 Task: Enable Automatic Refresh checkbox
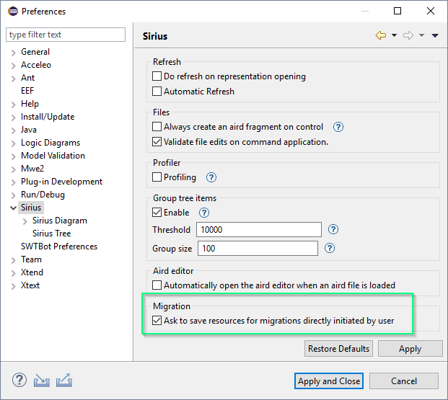pos(157,92)
